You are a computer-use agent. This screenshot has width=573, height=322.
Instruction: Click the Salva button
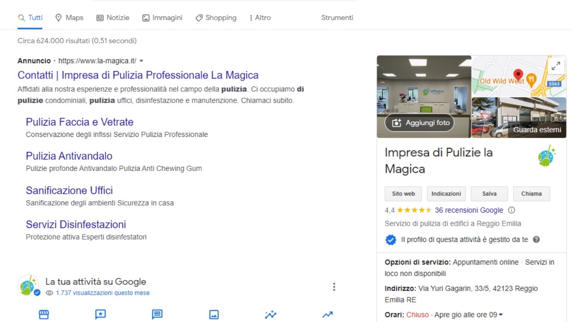tap(489, 194)
